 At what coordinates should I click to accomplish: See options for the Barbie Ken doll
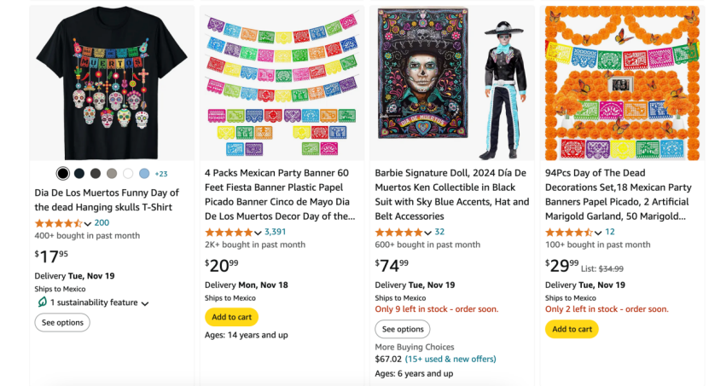[403, 329]
